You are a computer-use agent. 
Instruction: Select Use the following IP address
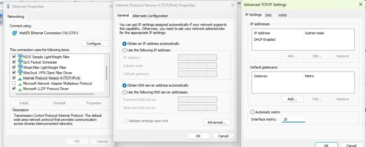pyautogui.click(x=124, y=50)
